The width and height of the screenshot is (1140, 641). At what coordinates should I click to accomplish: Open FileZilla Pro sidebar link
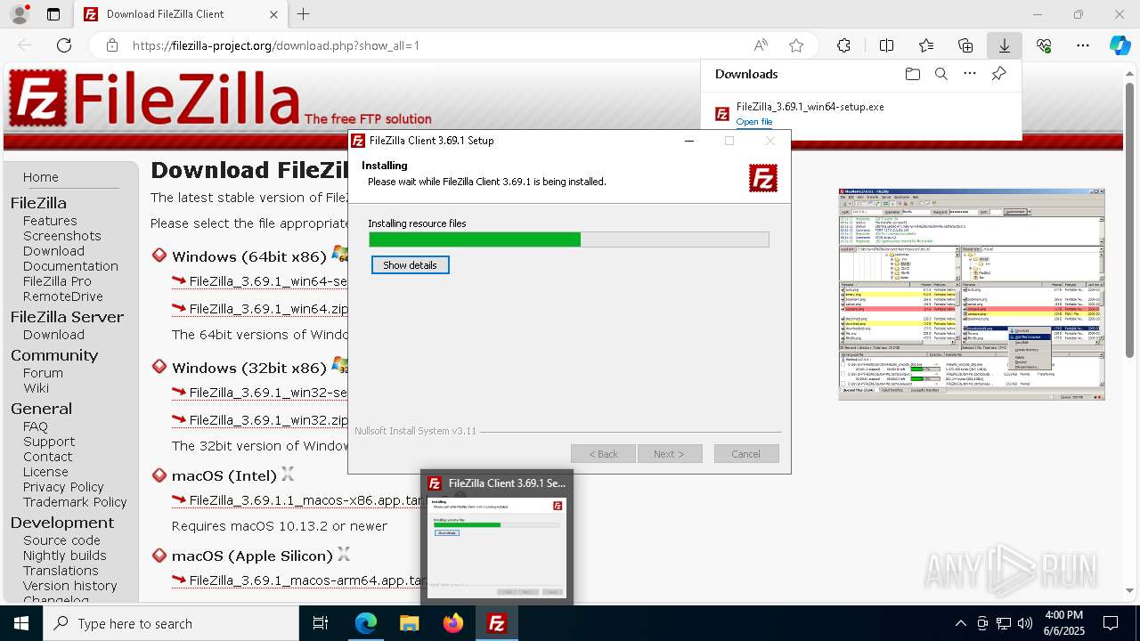(x=57, y=281)
